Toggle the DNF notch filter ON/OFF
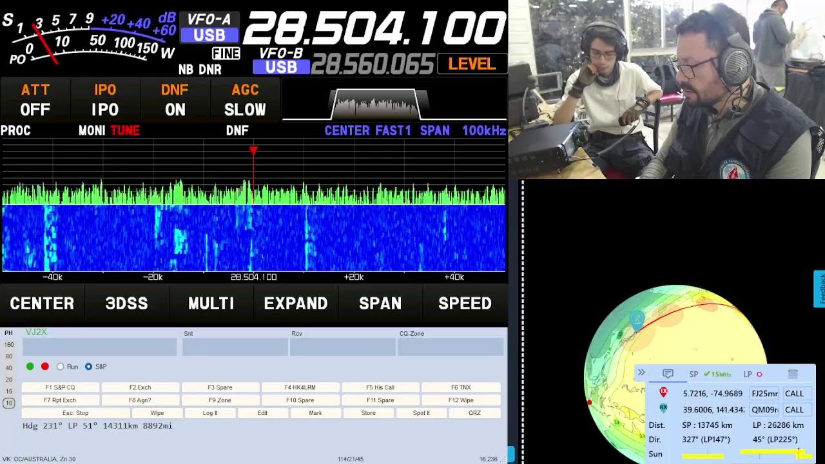The image size is (825, 464). click(175, 100)
